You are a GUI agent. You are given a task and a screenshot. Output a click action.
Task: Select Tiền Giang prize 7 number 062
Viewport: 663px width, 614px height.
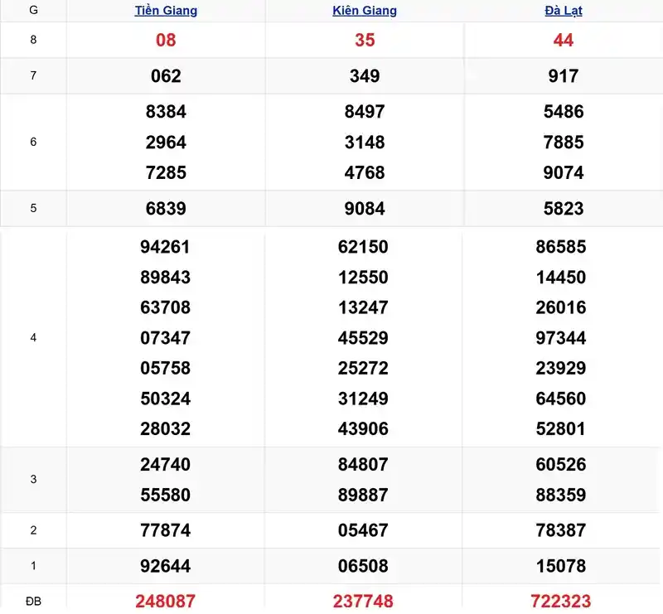(x=166, y=76)
